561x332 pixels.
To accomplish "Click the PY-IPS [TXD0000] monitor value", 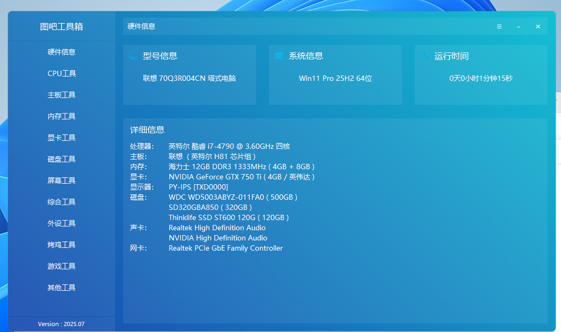I will click(198, 187).
